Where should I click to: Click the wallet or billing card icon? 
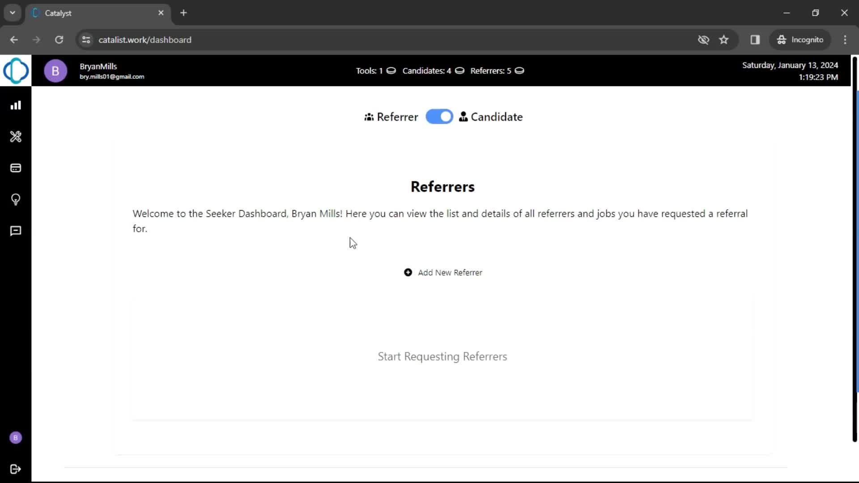pyautogui.click(x=16, y=168)
